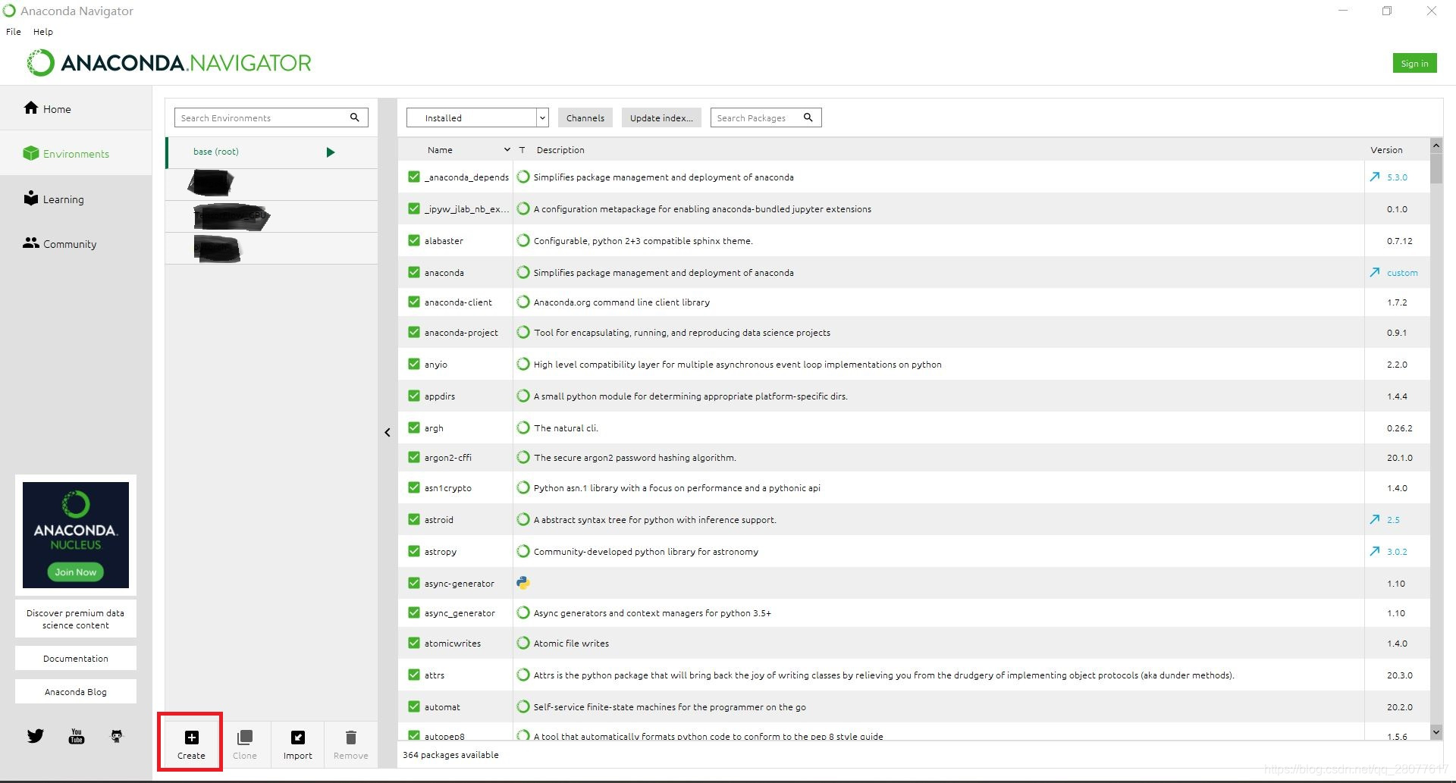Click the Discover premium data science content box
This screenshot has height=783, width=1456.
76,619
